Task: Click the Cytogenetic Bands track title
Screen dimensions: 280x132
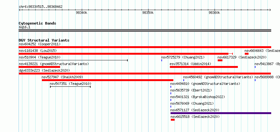Action: pyautogui.click(x=37, y=23)
